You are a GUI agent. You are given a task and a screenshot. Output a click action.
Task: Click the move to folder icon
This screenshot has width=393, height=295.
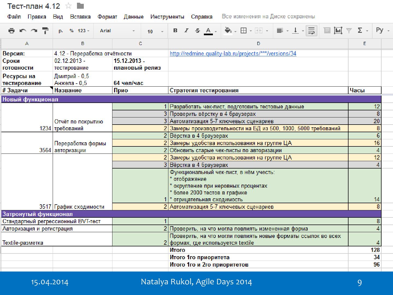(x=80, y=6)
